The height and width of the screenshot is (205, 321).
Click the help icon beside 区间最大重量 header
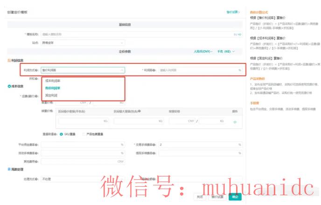[x=140, y=111]
